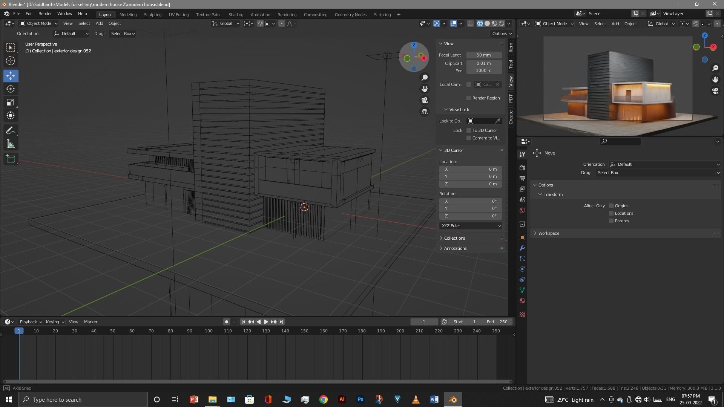Select the Annotate tool
The image size is (724, 407).
coord(11,131)
